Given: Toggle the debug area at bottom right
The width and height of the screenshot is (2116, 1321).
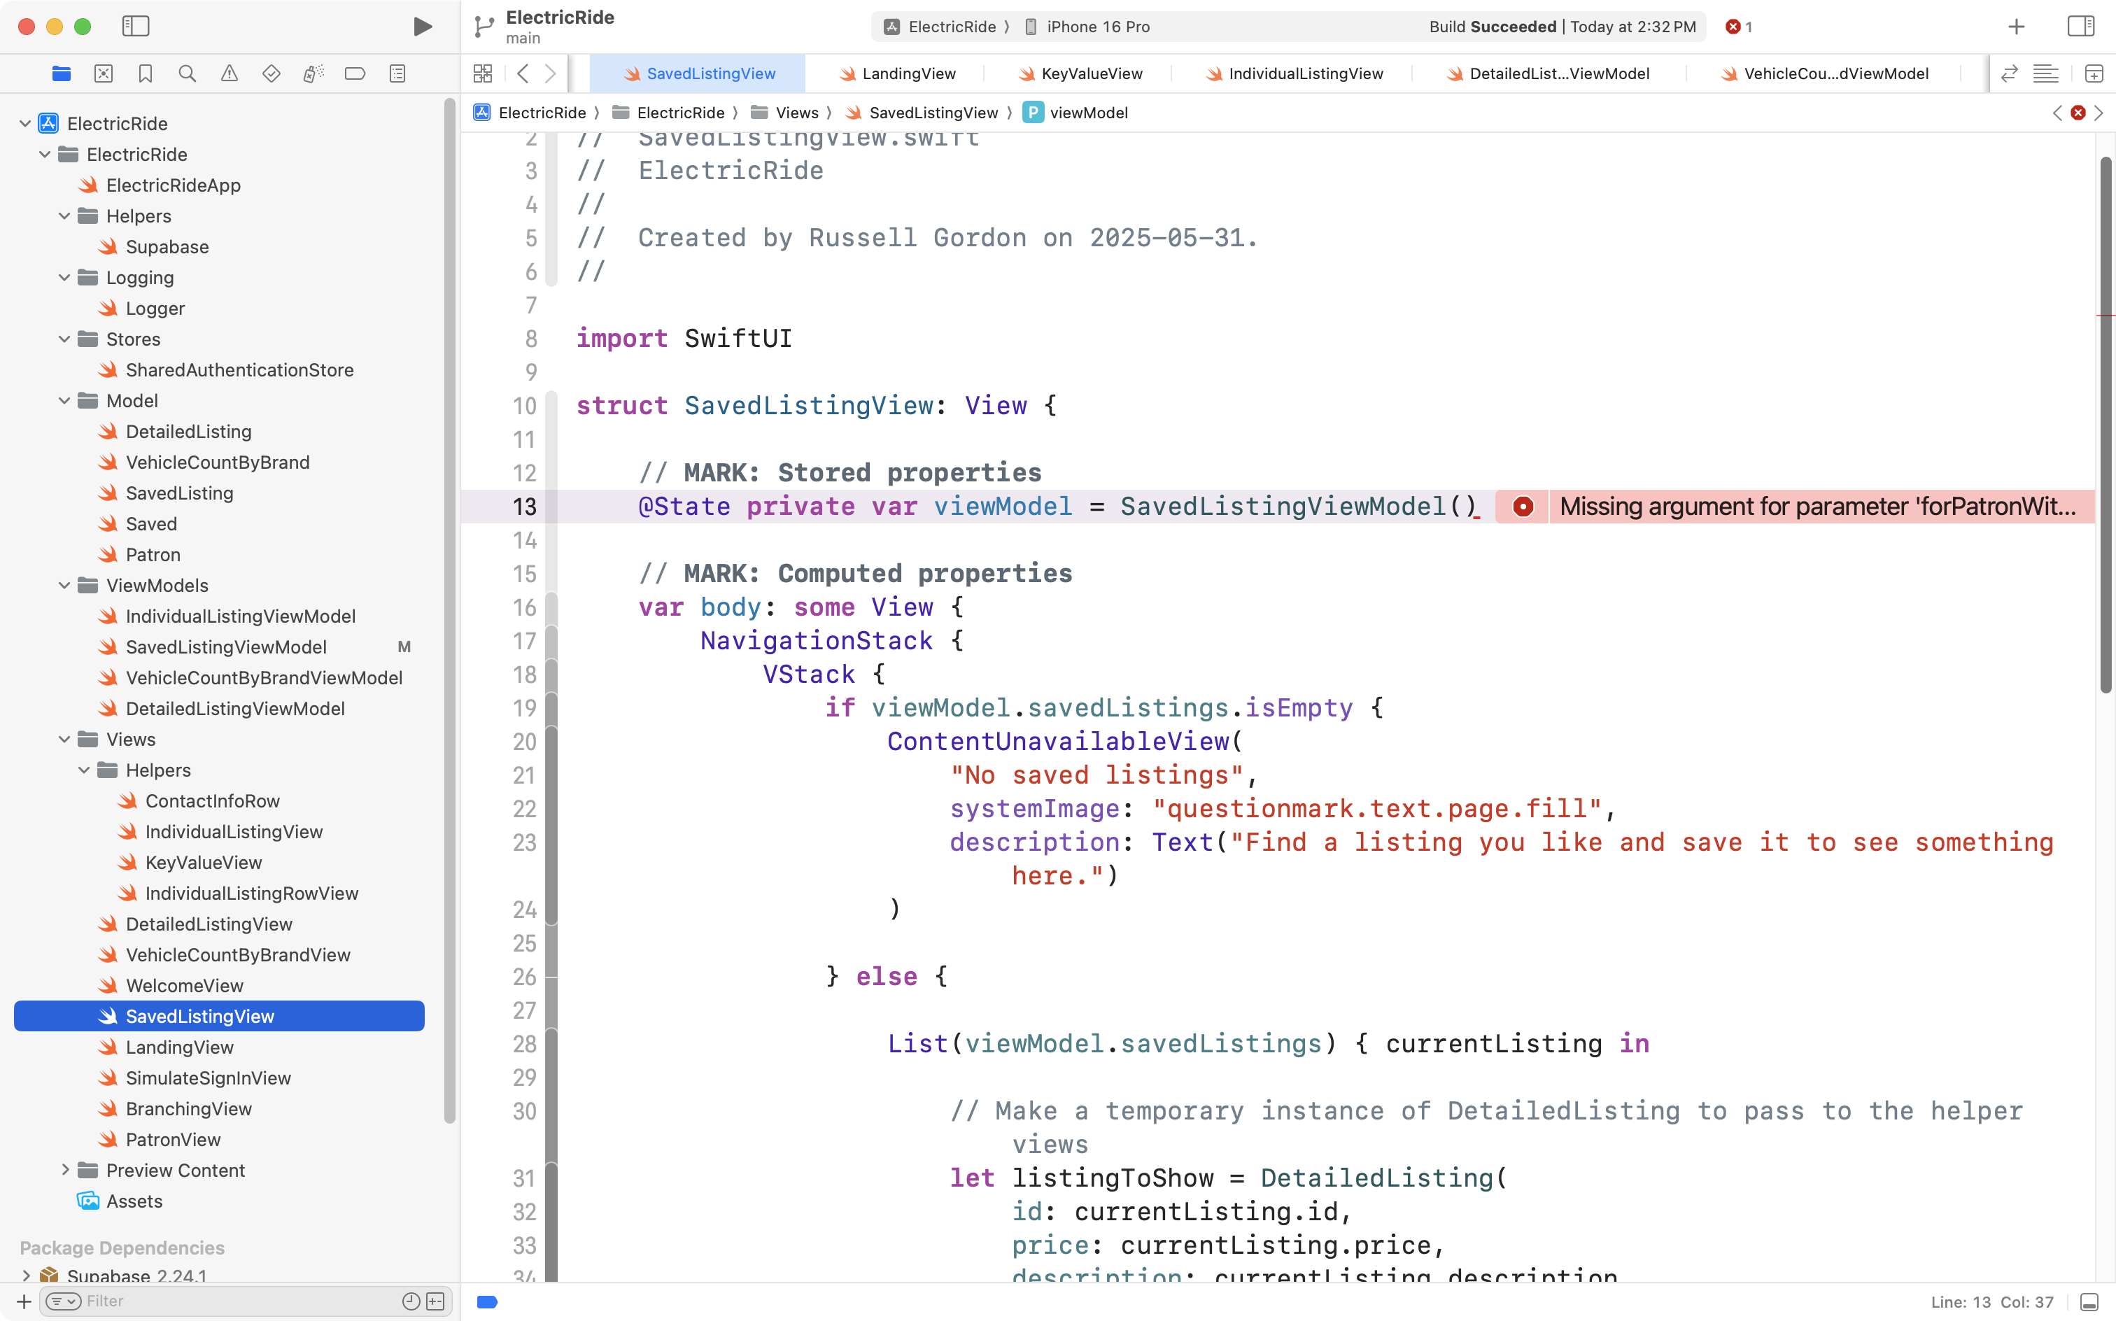Looking at the screenshot, I should [2089, 1302].
